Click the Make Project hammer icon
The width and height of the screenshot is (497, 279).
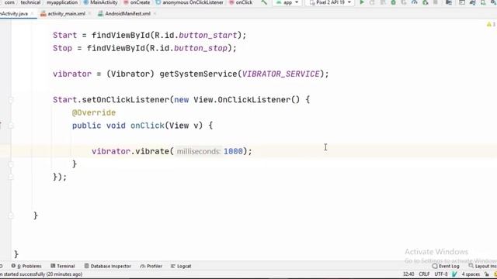pyautogui.click(x=264, y=2)
